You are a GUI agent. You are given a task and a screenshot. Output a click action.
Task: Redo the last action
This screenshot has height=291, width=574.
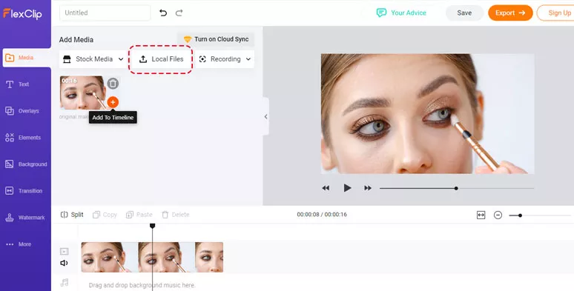point(179,13)
